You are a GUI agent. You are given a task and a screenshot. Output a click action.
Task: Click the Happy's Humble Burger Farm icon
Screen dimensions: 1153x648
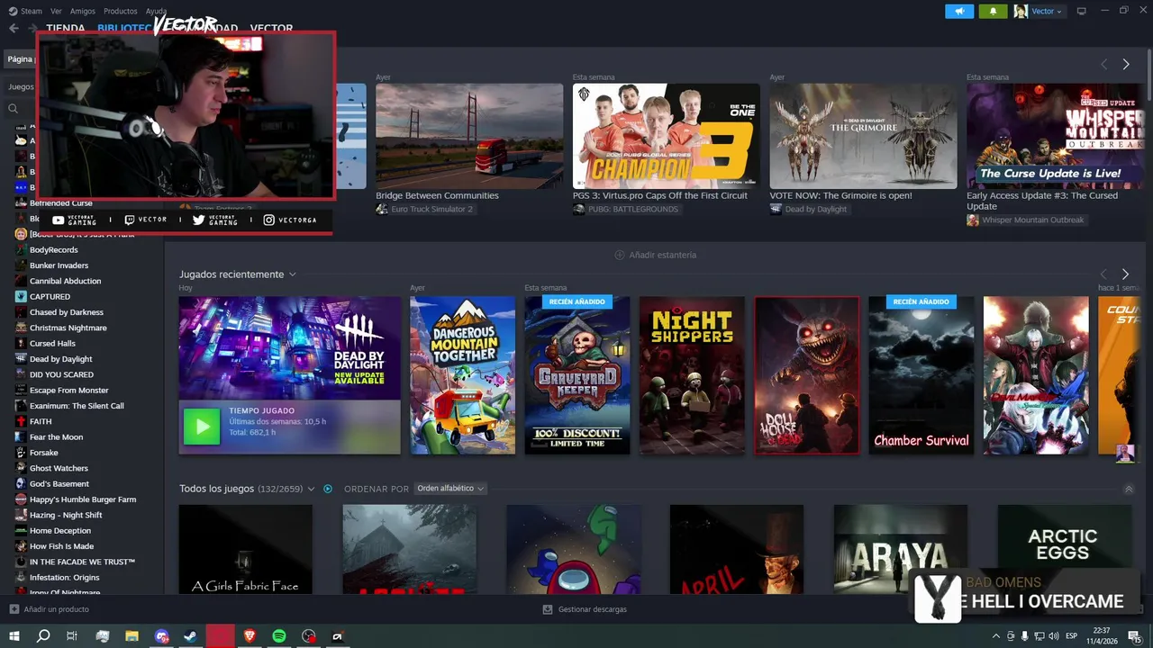[x=21, y=499]
